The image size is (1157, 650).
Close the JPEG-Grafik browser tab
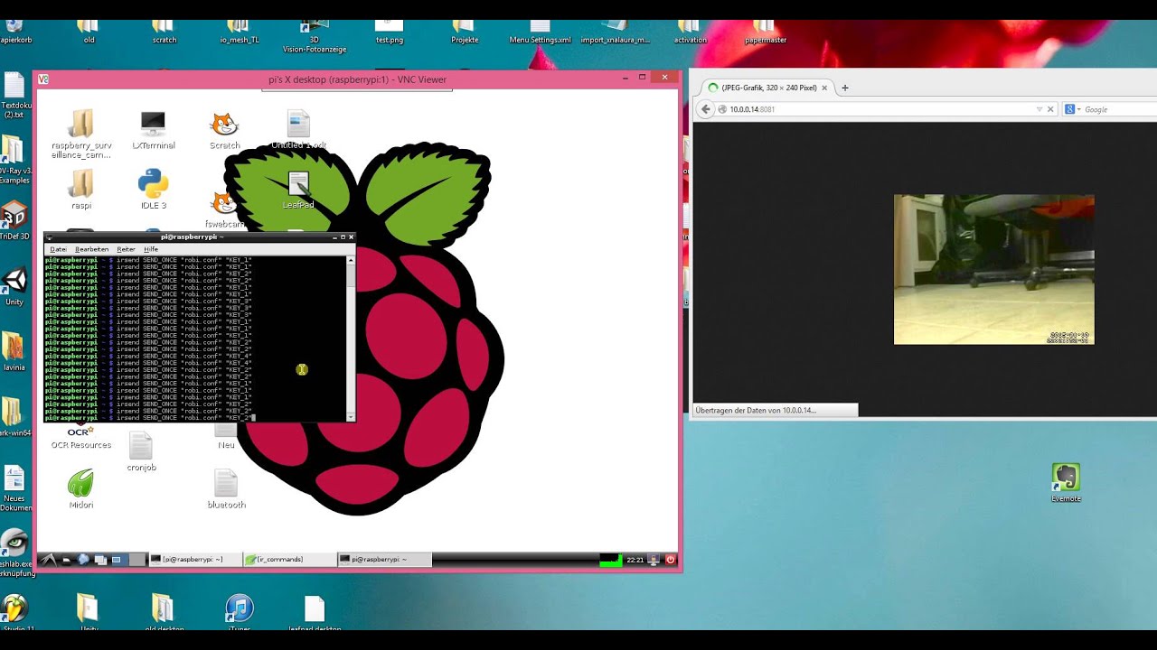pyautogui.click(x=823, y=88)
